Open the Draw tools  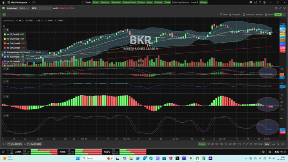(x=224, y=14)
